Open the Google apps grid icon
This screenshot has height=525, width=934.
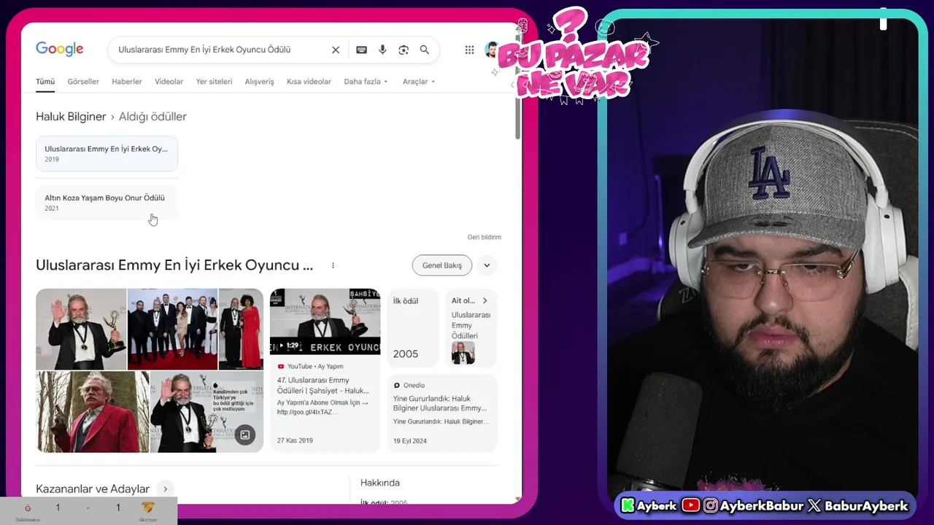(x=469, y=50)
